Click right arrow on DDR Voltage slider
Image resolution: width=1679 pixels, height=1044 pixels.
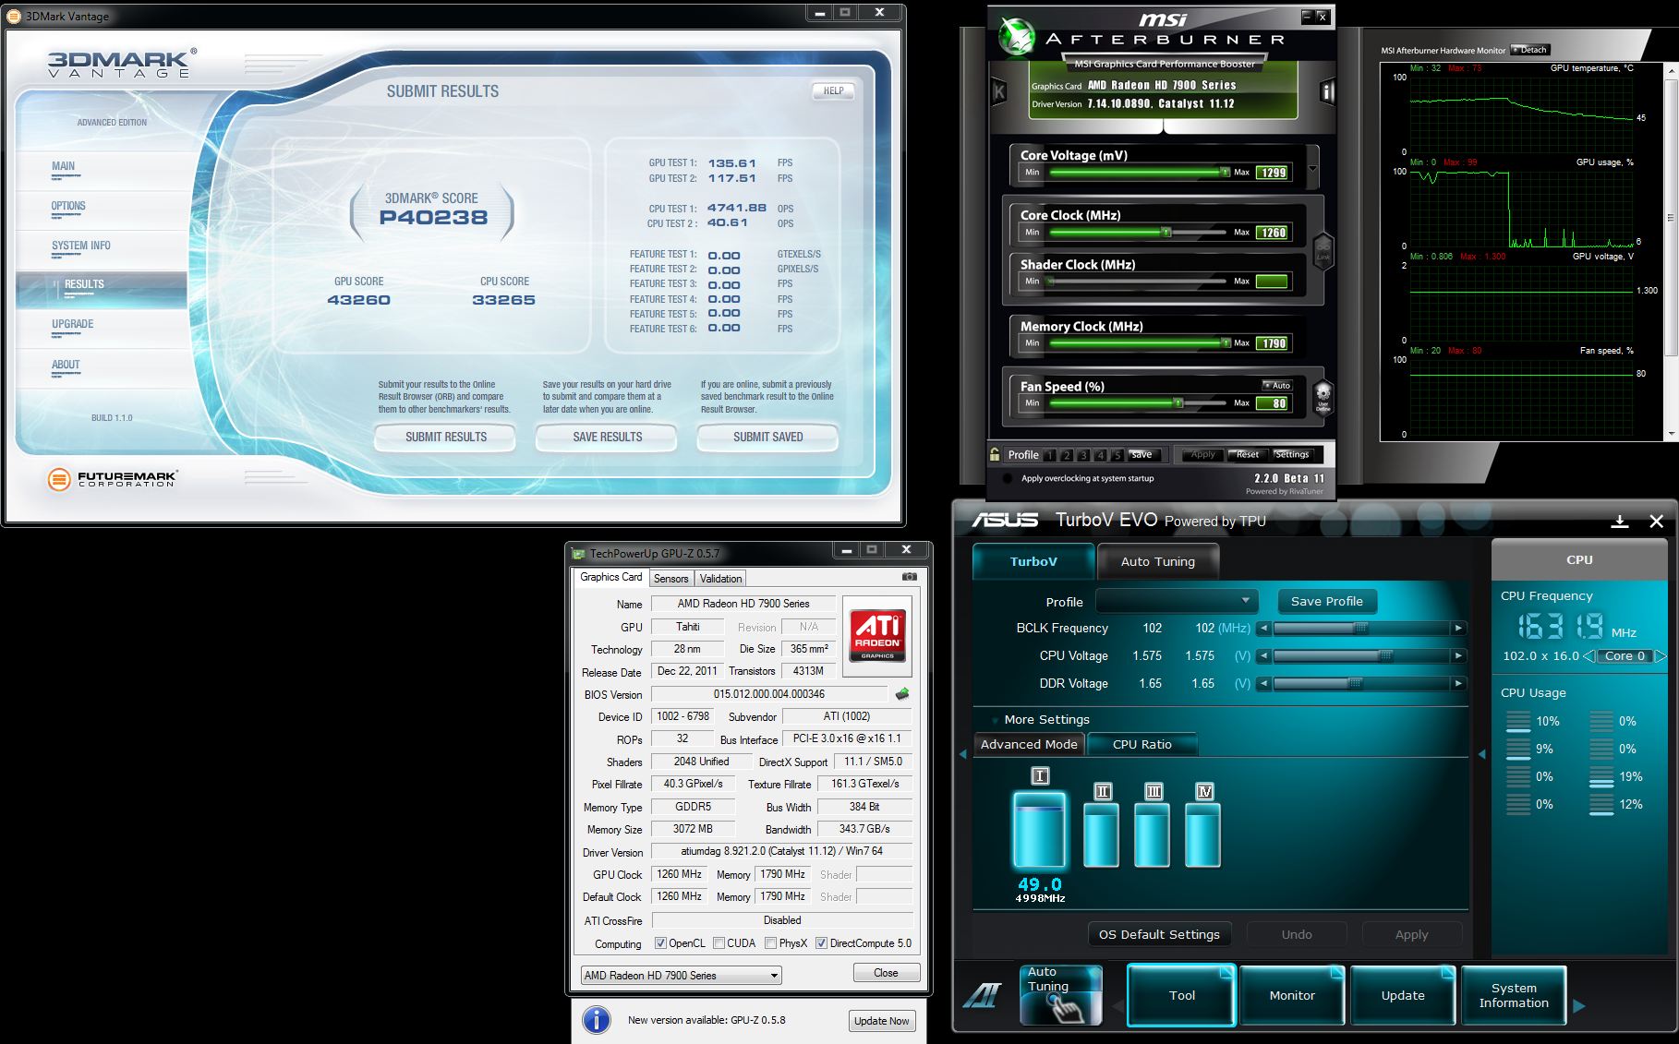[x=1458, y=684]
